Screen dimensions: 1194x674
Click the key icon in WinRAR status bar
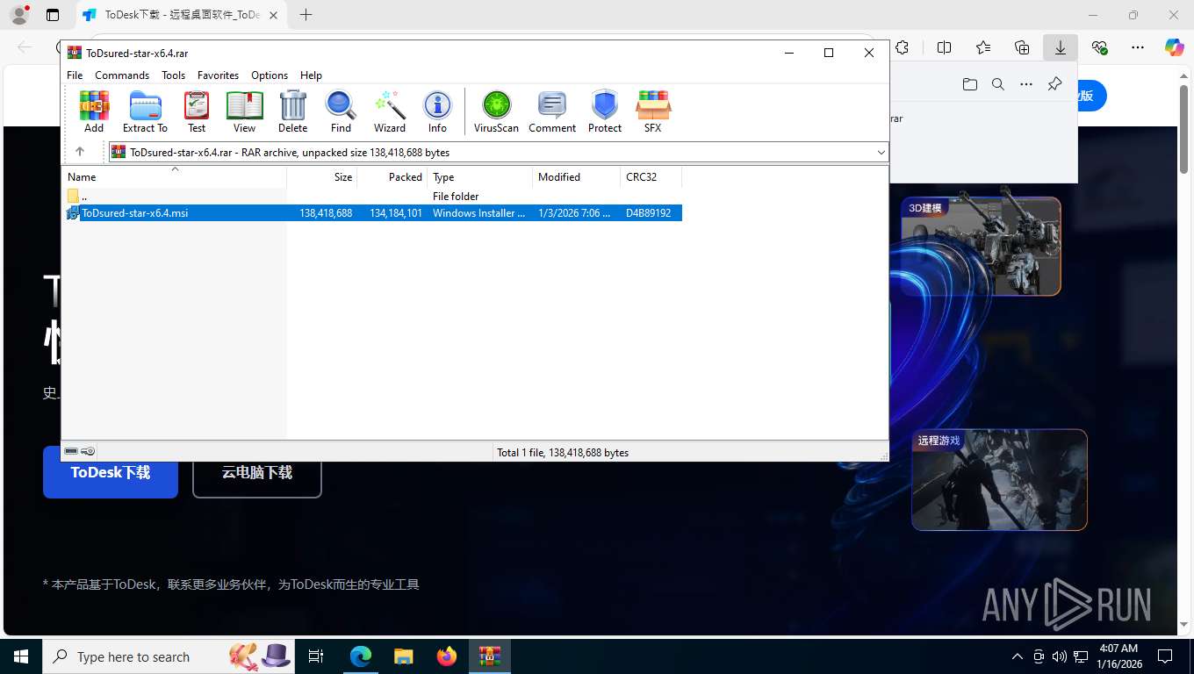pyautogui.click(x=88, y=451)
